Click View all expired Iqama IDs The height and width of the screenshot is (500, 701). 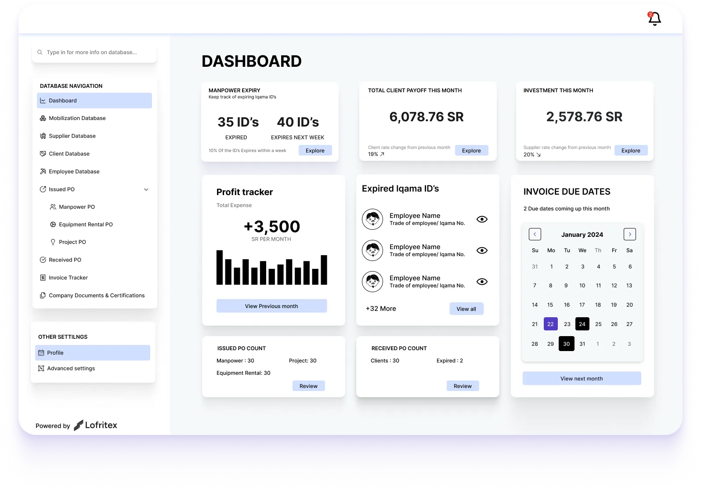click(466, 309)
